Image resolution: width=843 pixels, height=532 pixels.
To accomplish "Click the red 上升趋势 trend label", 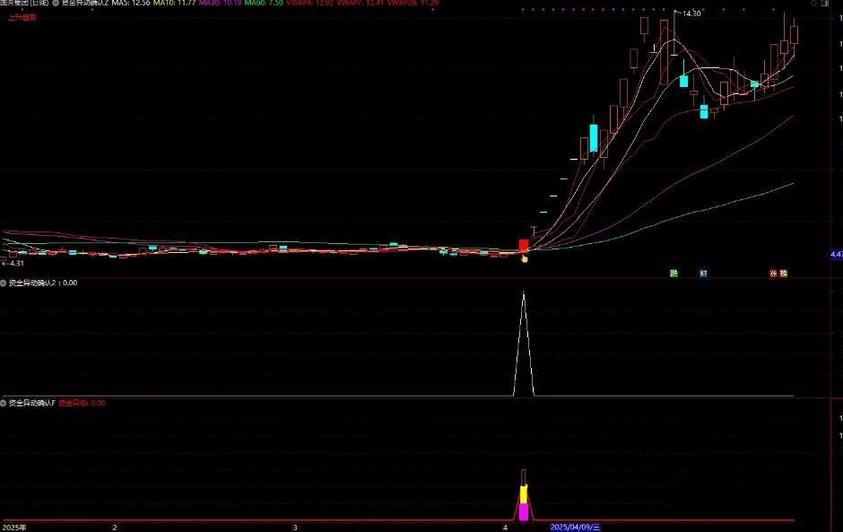I will 22,17.
